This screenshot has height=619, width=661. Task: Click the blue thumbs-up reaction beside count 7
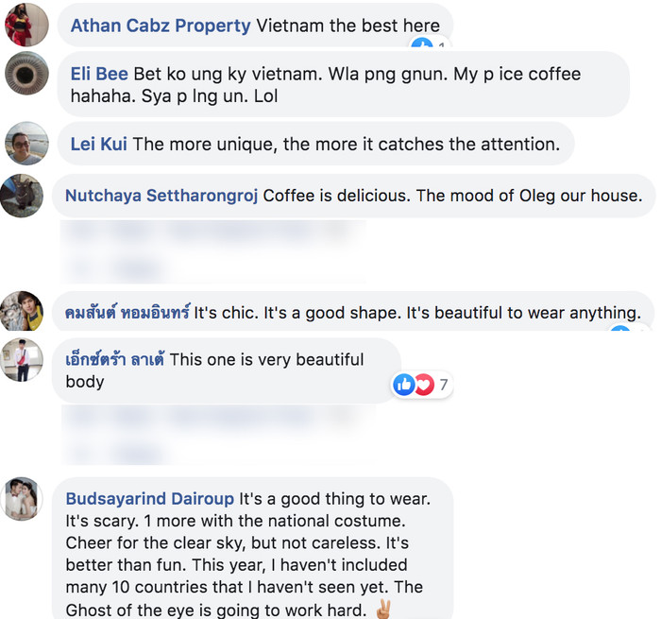pos(404,385)
